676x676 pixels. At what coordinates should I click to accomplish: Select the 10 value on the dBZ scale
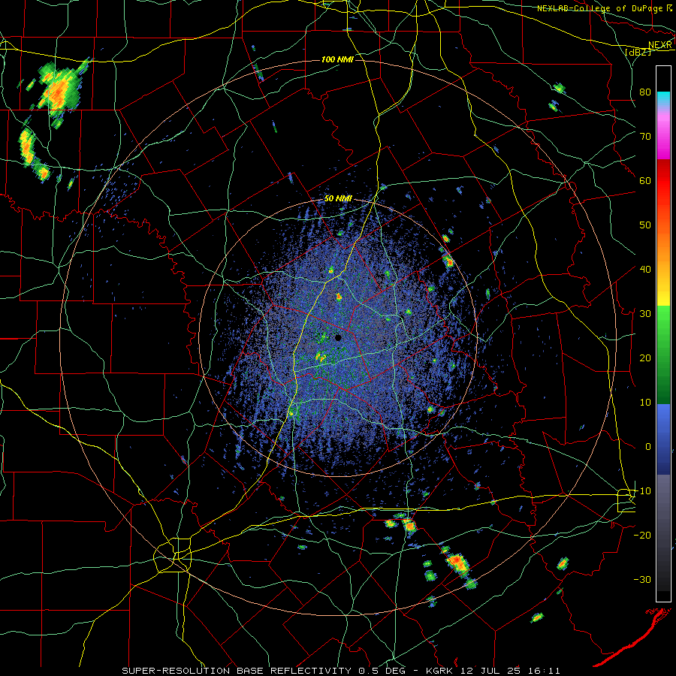click(x=645, y=403)
